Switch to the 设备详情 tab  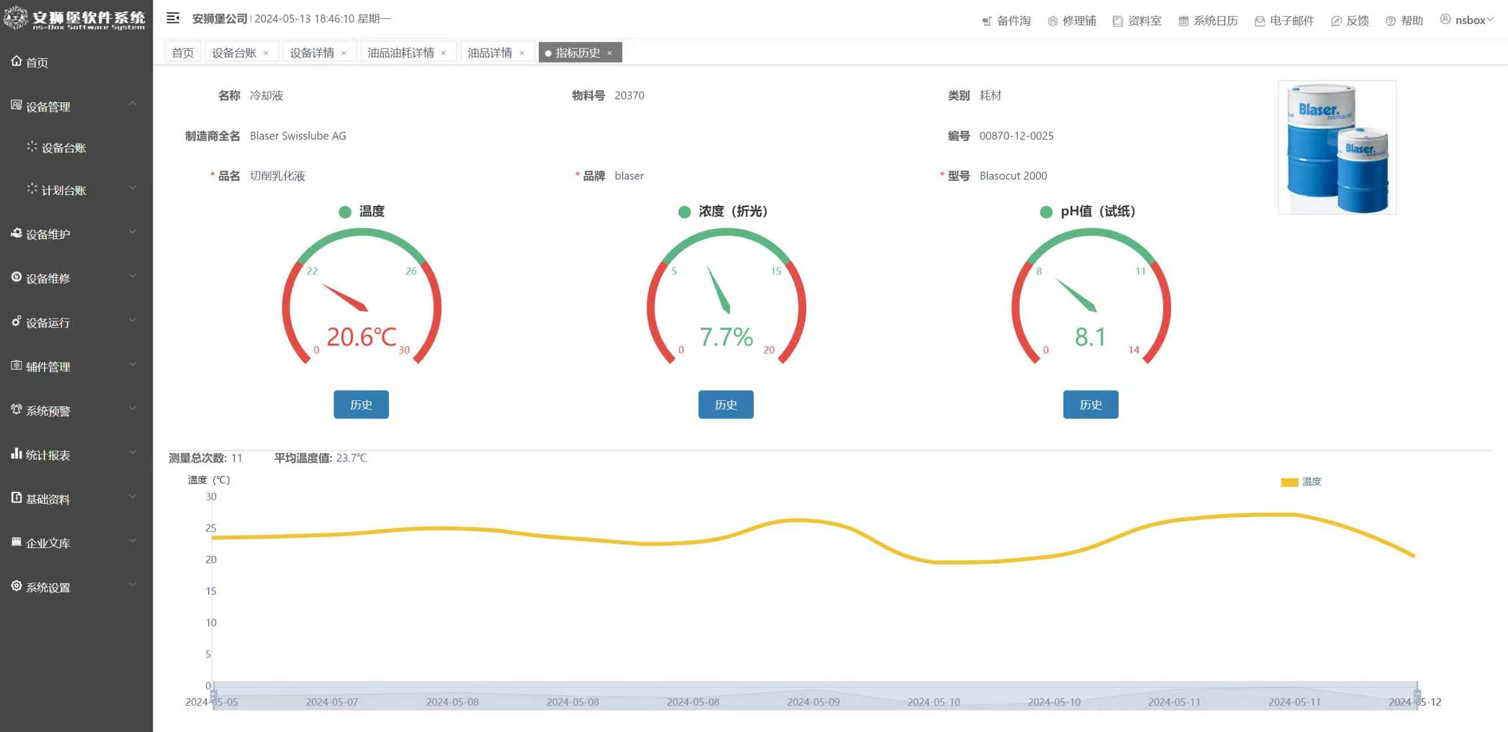pos(312,53)
